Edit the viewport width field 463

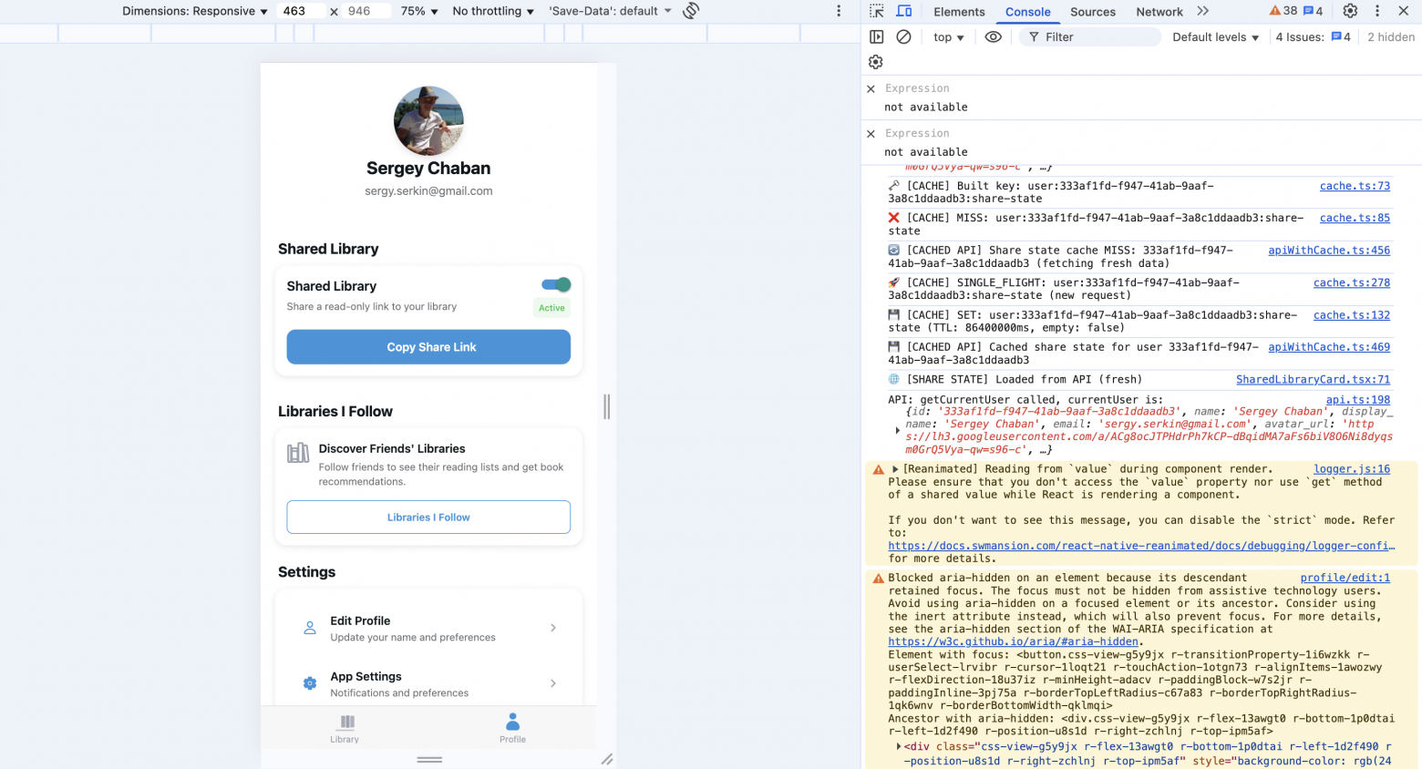coord(303,11)
